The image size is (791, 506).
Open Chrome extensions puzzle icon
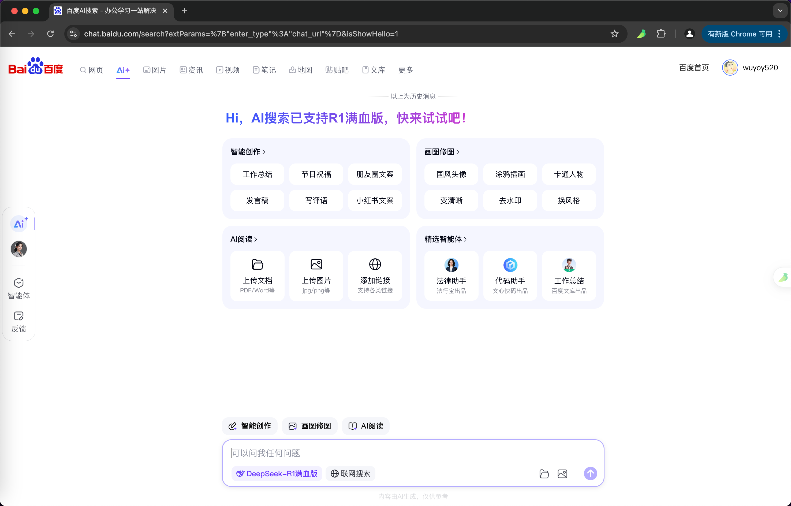661,34
